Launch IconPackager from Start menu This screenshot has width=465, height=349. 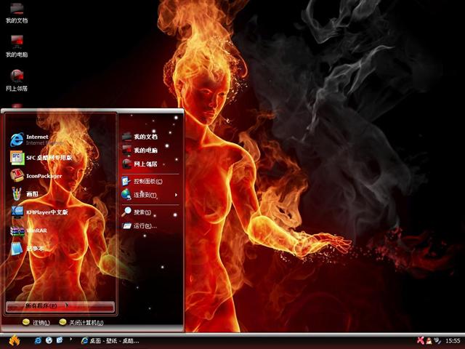click(37, 176)
